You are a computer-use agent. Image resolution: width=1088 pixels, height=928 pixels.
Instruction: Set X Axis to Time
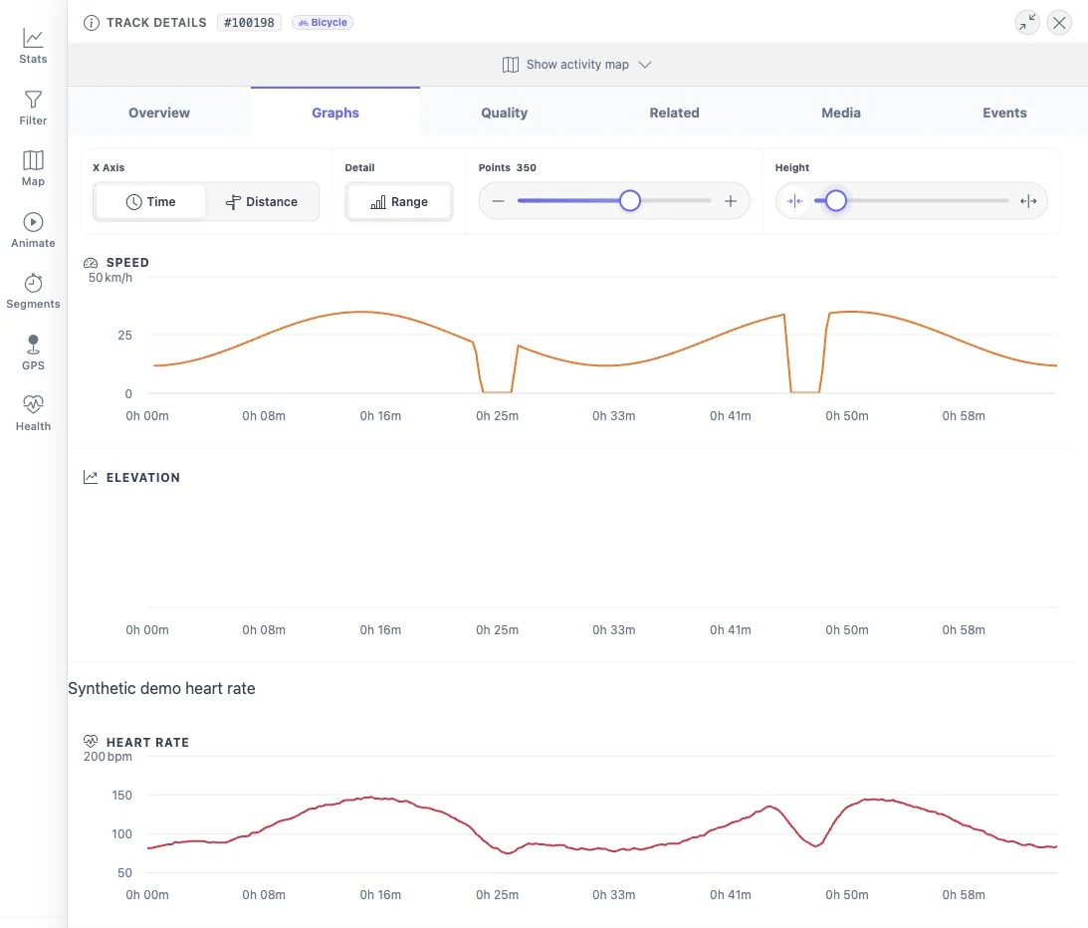[150, 202]
